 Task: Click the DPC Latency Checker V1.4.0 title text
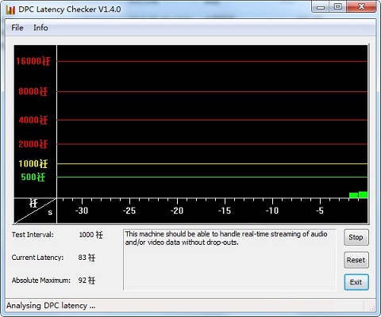(x=70, y=10)
